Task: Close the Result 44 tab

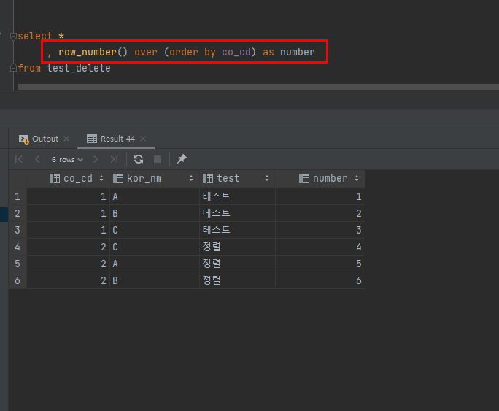Action: (143, 139)
